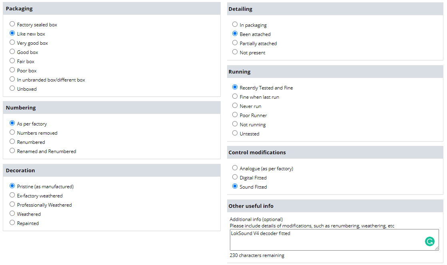Mark the item as Poor Runner

(x=235, y=115)
